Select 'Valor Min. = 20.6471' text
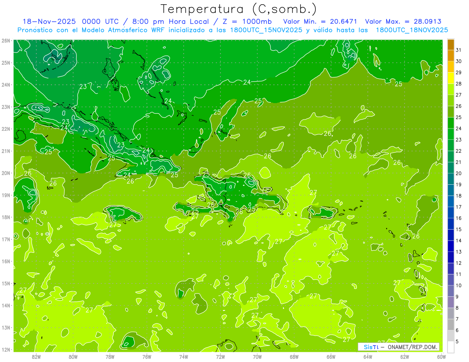469x362 pixels. [x=320, y=21]
